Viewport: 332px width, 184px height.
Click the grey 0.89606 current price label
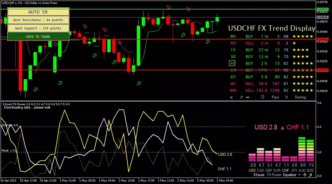click(322, 17)
